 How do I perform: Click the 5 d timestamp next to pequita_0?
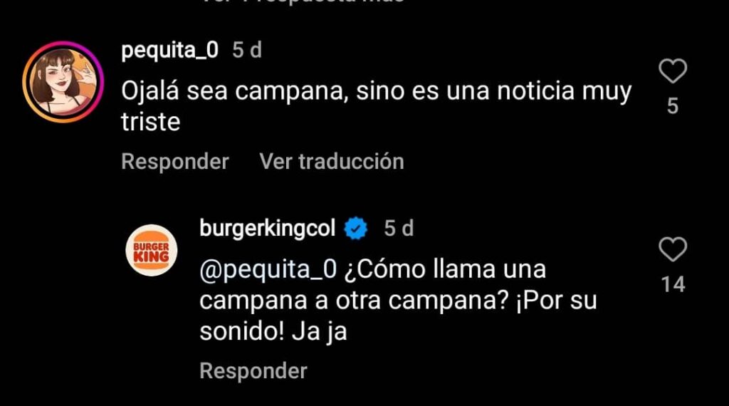click(x=247, y=50)
